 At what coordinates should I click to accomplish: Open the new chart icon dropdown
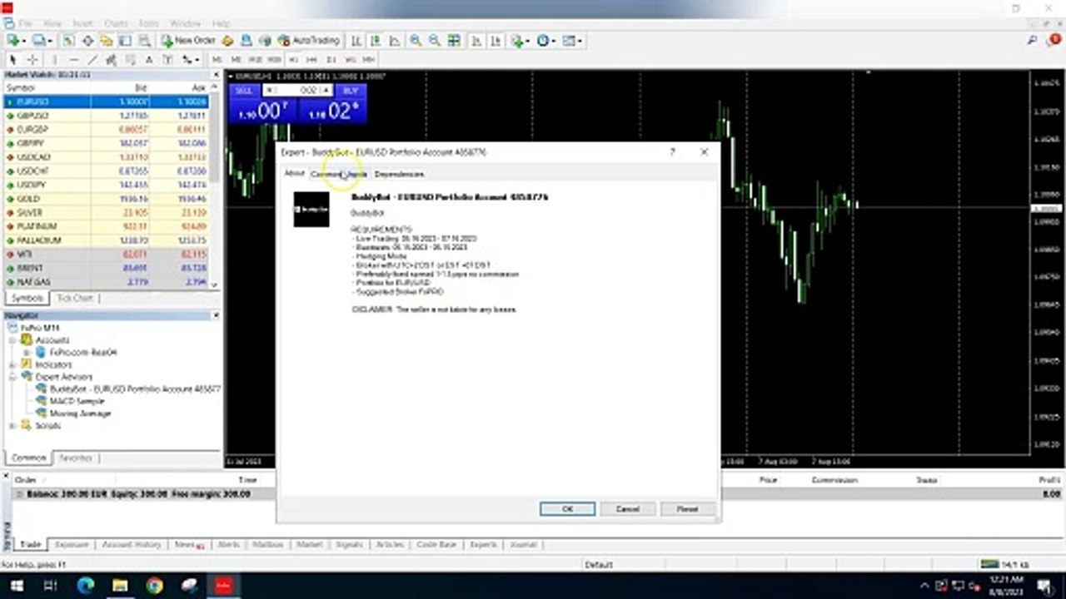pyautogui.click(x=16, y=40)
